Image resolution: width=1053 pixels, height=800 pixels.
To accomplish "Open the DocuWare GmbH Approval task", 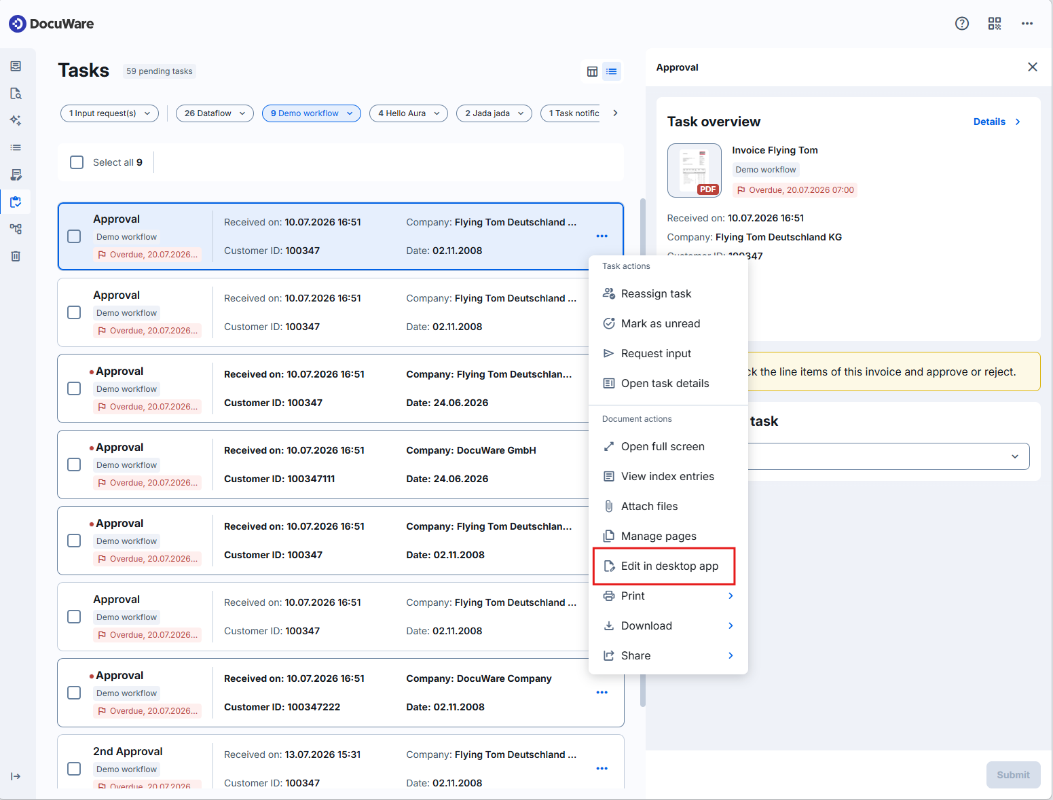I will coord(341,465).
